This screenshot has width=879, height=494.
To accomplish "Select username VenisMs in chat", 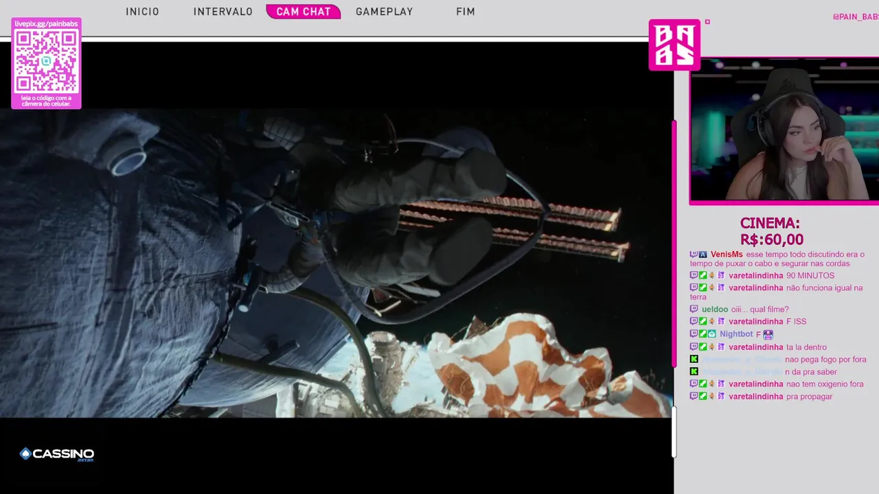I will click(727, 255).
